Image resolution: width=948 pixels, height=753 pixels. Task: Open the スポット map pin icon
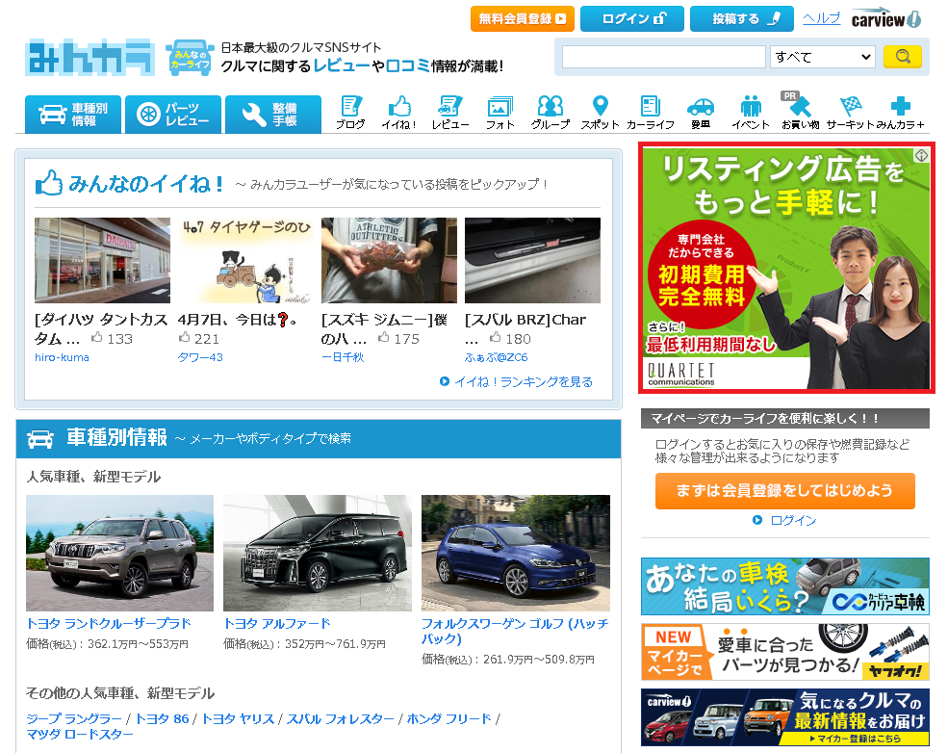click(x=600, y=113)
